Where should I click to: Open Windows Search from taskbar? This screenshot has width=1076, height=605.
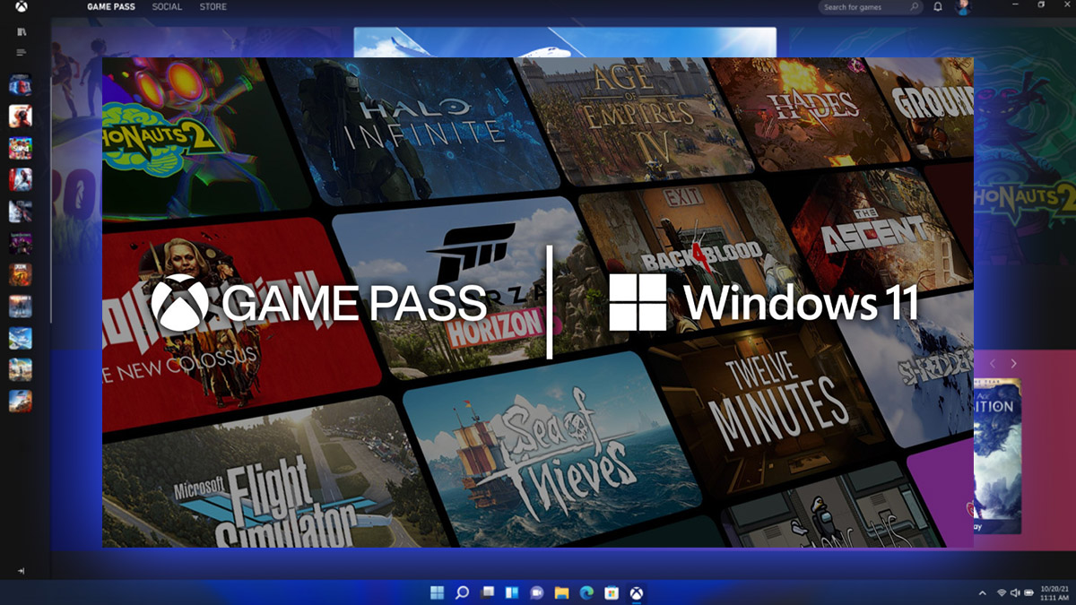tap(462, 592)
